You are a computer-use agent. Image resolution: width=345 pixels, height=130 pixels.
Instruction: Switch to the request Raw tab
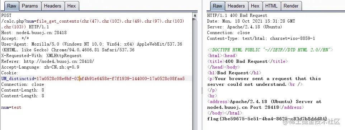coord(12,6)
